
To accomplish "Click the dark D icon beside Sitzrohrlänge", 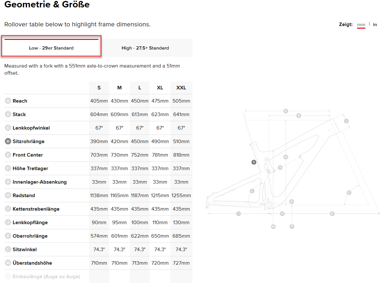I will click(8, 141).
